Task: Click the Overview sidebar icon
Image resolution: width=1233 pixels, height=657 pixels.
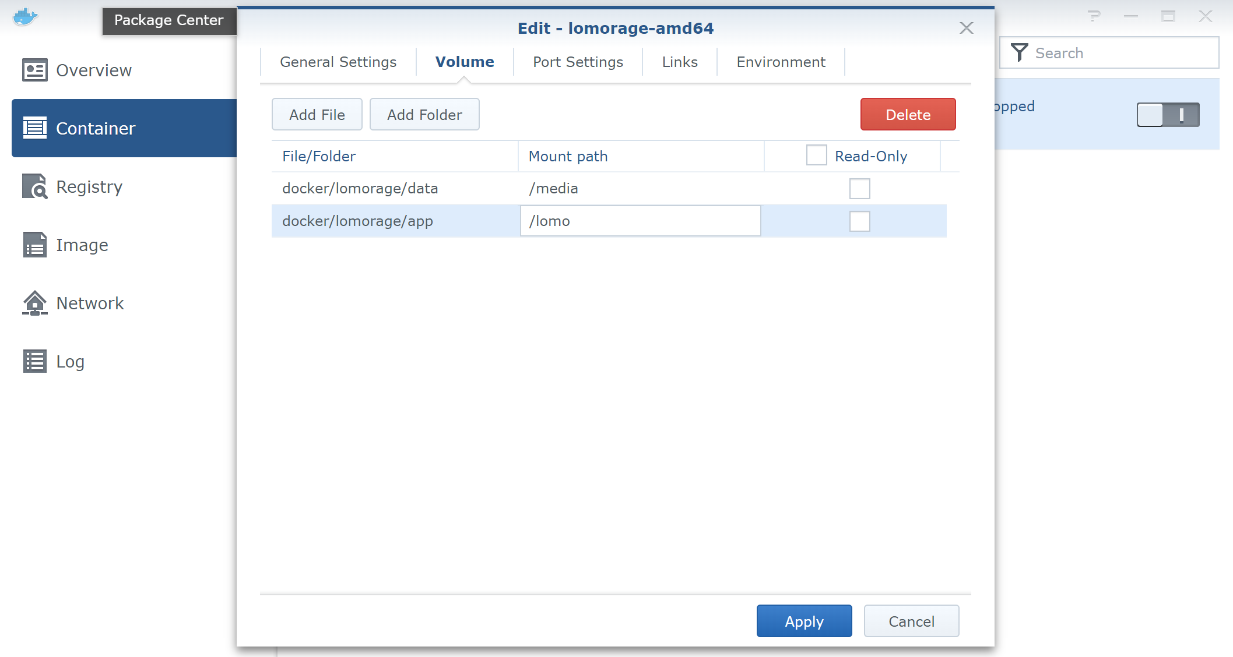Action: [x=34, y=70]
